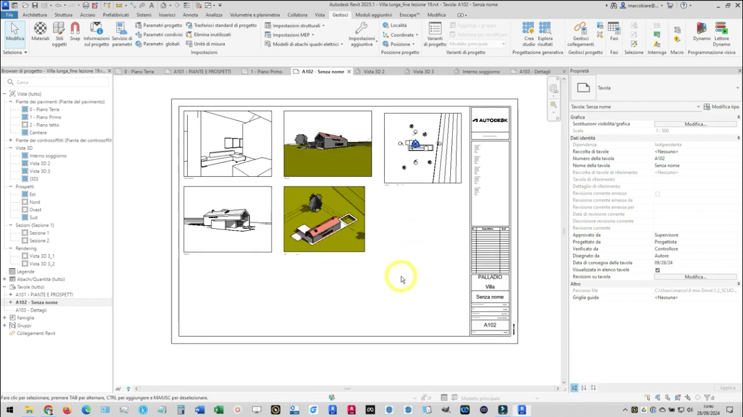Open the Architettura ribbon tab
Viewport: 743px width, 417px height.
point(35,15)
